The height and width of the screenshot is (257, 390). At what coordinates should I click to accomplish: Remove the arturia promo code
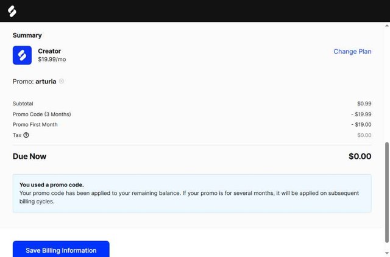click(62, 81)
